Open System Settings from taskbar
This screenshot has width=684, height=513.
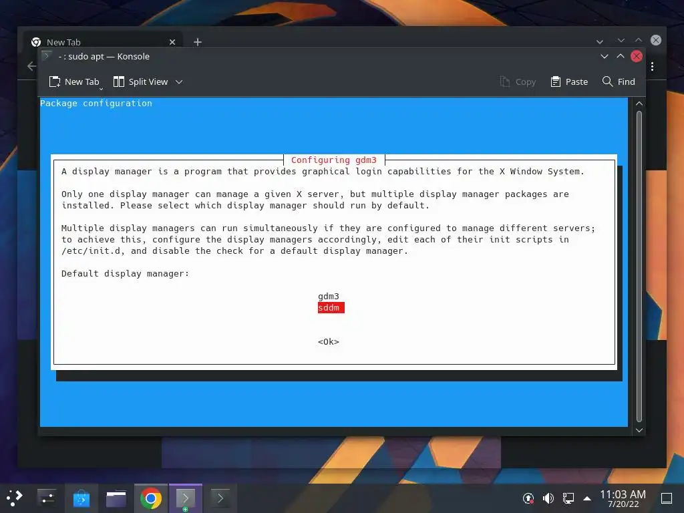click(x=46, y=498)
